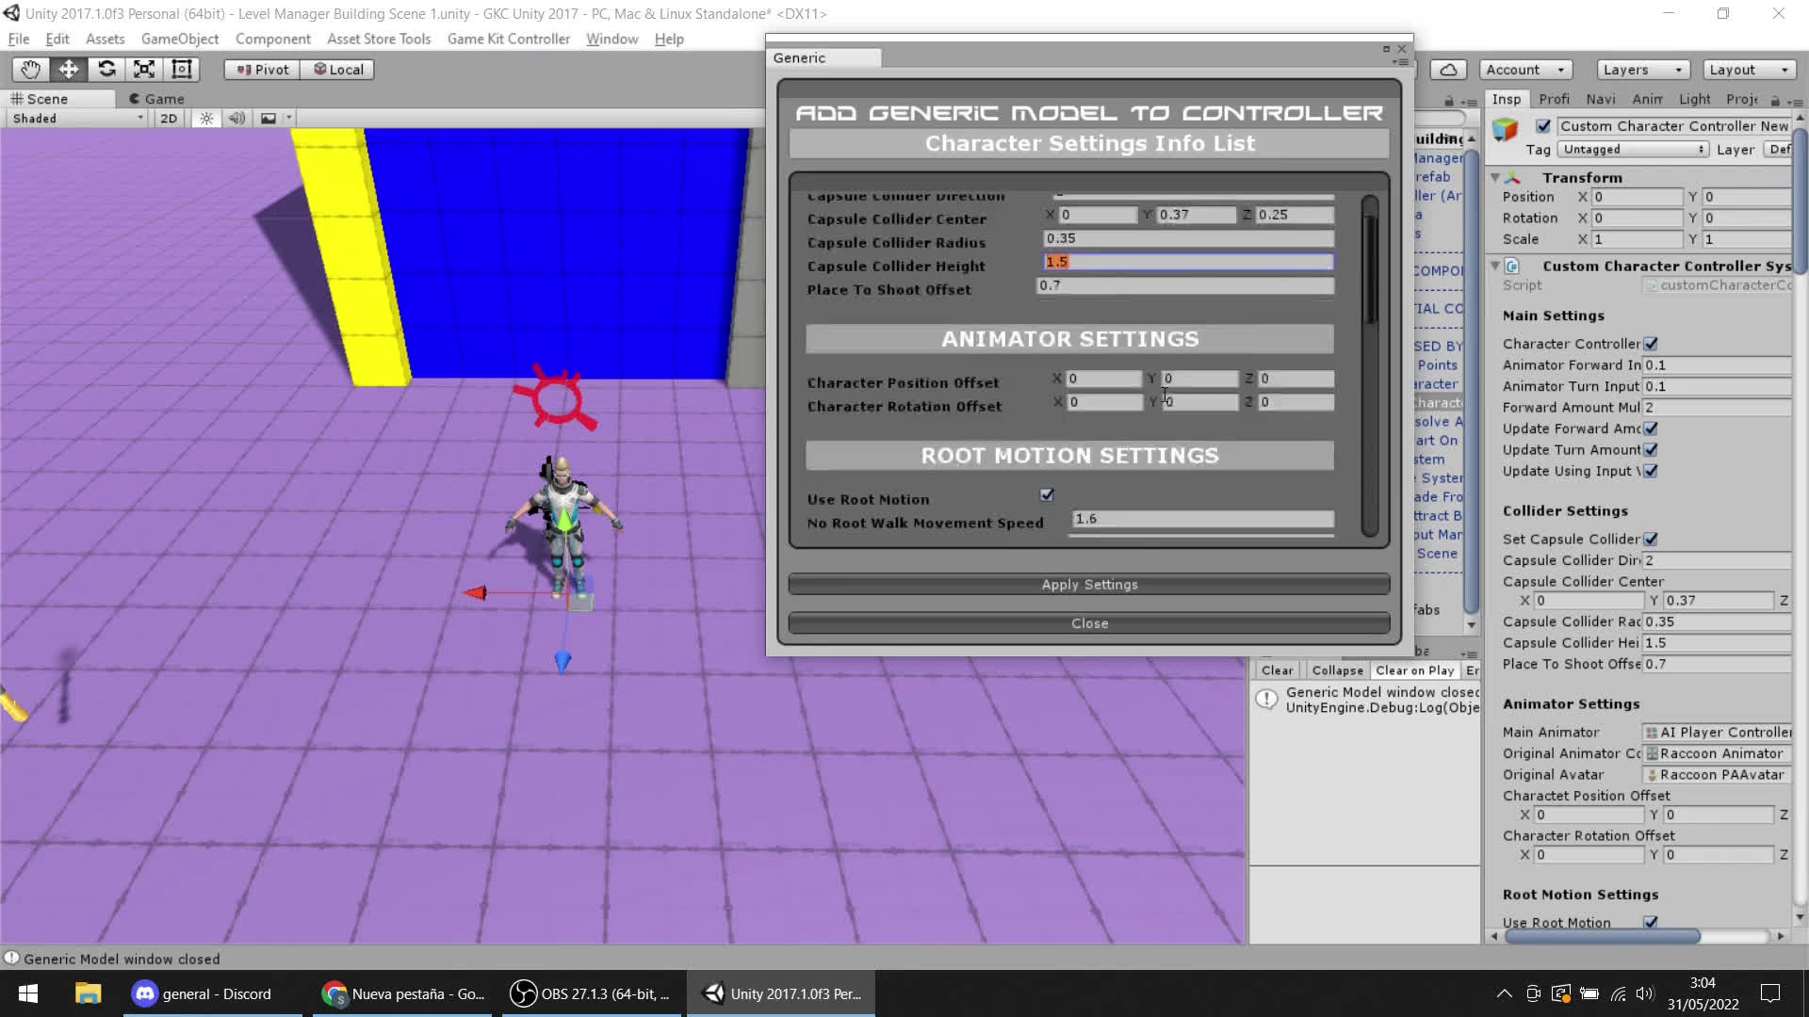This screenshot has height=1017, width=1809.
Task: Select the Move tool in the toolbar
Action: (68, 69)
